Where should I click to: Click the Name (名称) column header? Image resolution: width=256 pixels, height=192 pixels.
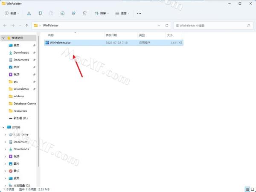[51, 35]
